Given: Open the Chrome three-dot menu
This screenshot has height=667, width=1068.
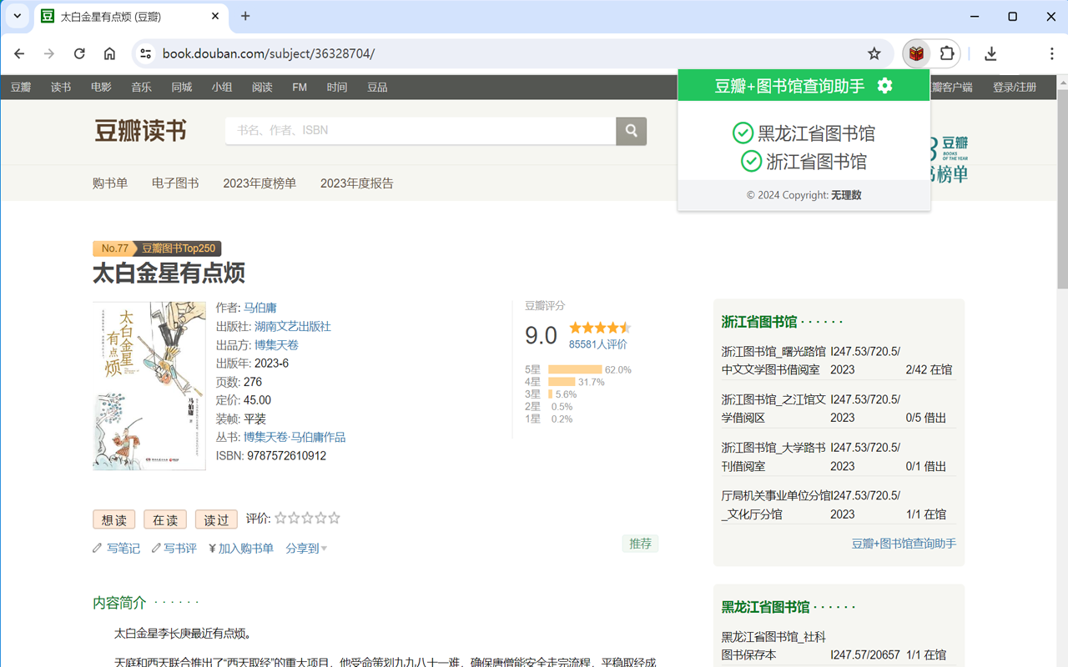Looking at the screenshot, I should pyautogui.click(x=1052, y=53).
